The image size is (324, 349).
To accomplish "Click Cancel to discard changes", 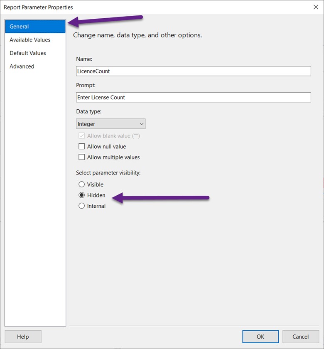I will pyautogui.click(x=300, y=337).
